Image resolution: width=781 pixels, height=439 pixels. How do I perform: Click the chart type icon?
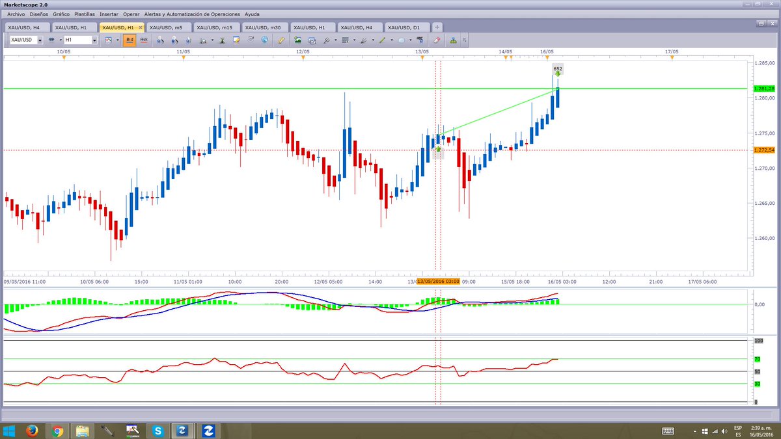tap(109, 40)
